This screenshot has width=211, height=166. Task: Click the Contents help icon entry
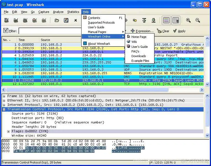click(85, 18)
